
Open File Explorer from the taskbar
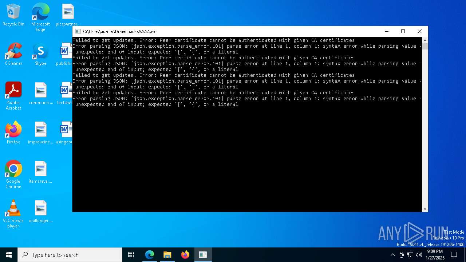pyautogui.click(x=167, y=255)
